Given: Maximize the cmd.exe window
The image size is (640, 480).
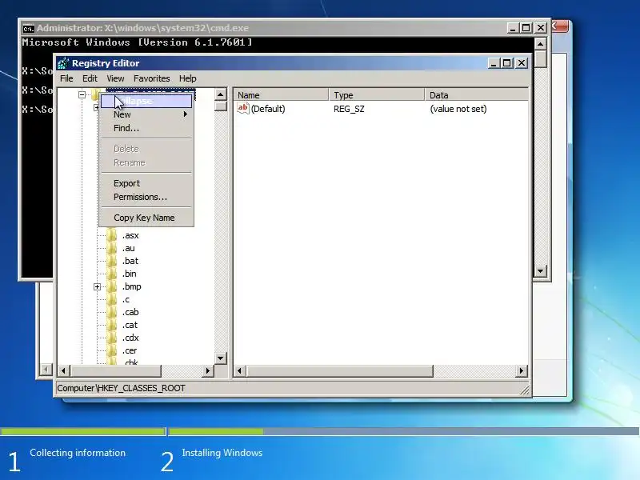Looking at the screenshot, I should click(x=526, y=28).
